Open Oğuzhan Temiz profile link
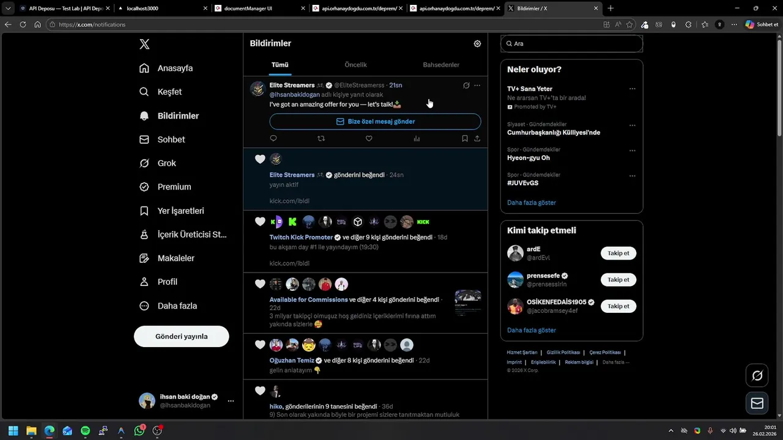This screenshot has width=783, height=440. (292, 361)
